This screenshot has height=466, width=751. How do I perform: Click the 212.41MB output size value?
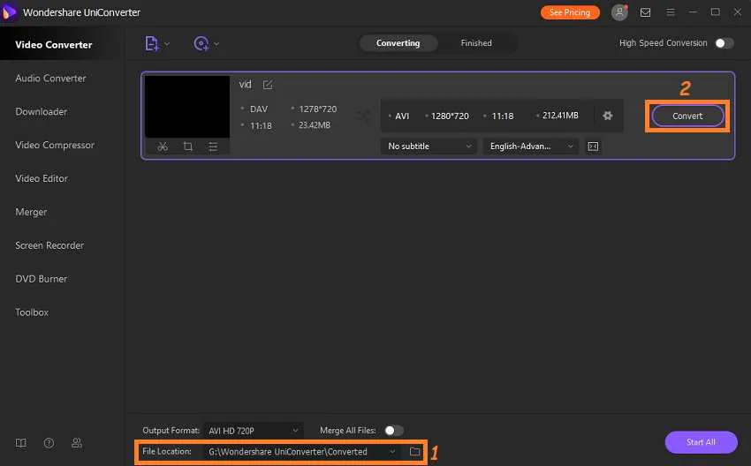[x=560, y=116]
